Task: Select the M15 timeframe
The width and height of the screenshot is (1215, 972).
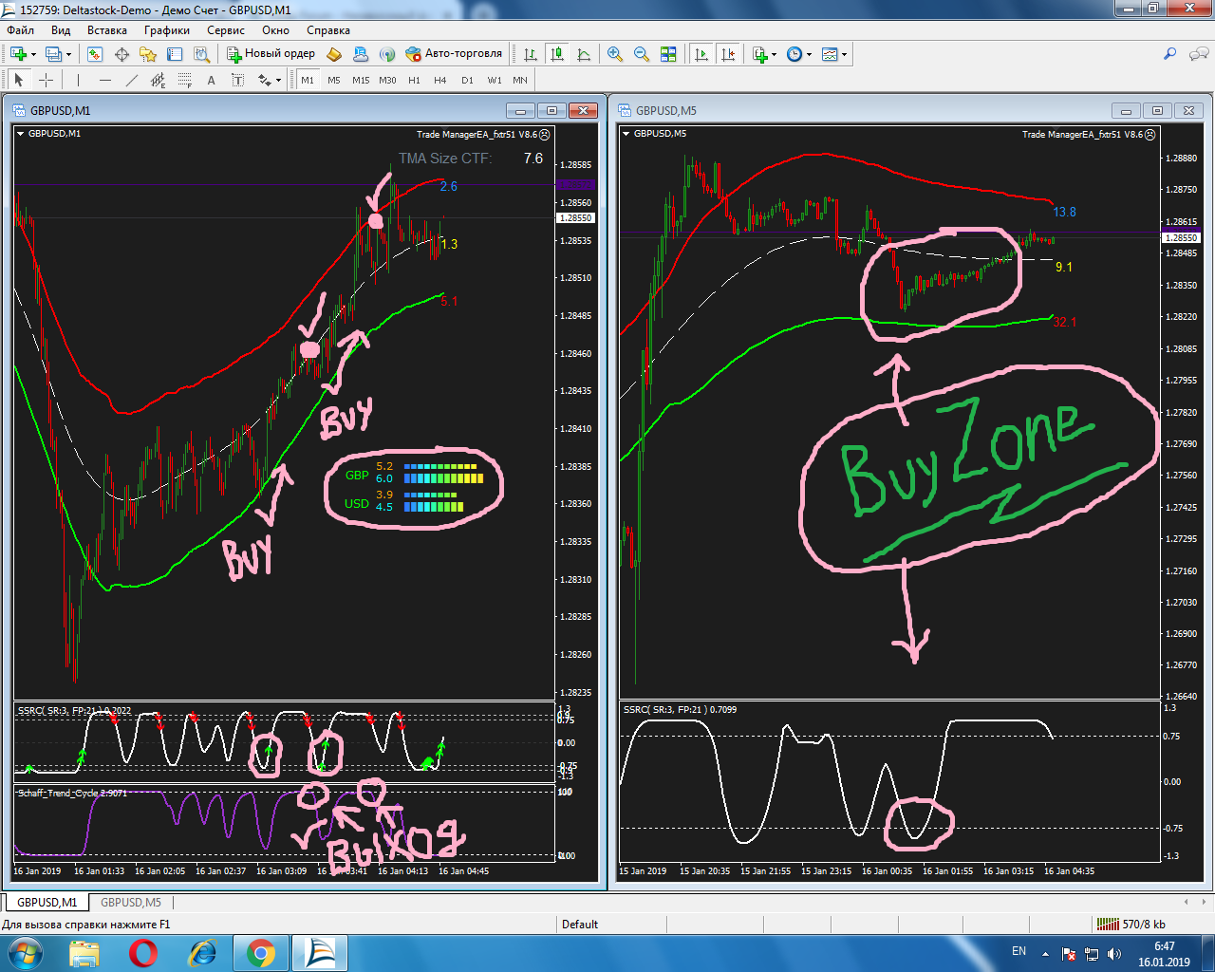Action: (x=361, y=80)
